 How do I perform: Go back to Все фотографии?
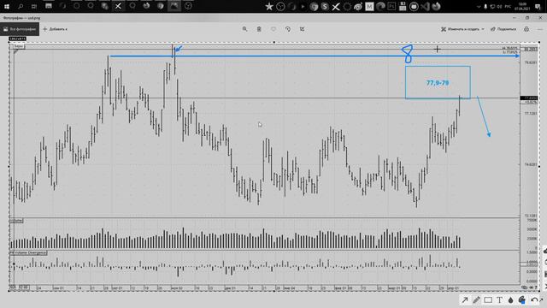coord(20,29)
